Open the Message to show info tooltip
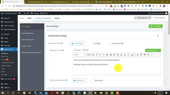The height and width of the screenshot is (95, 170). pos(63,50)
